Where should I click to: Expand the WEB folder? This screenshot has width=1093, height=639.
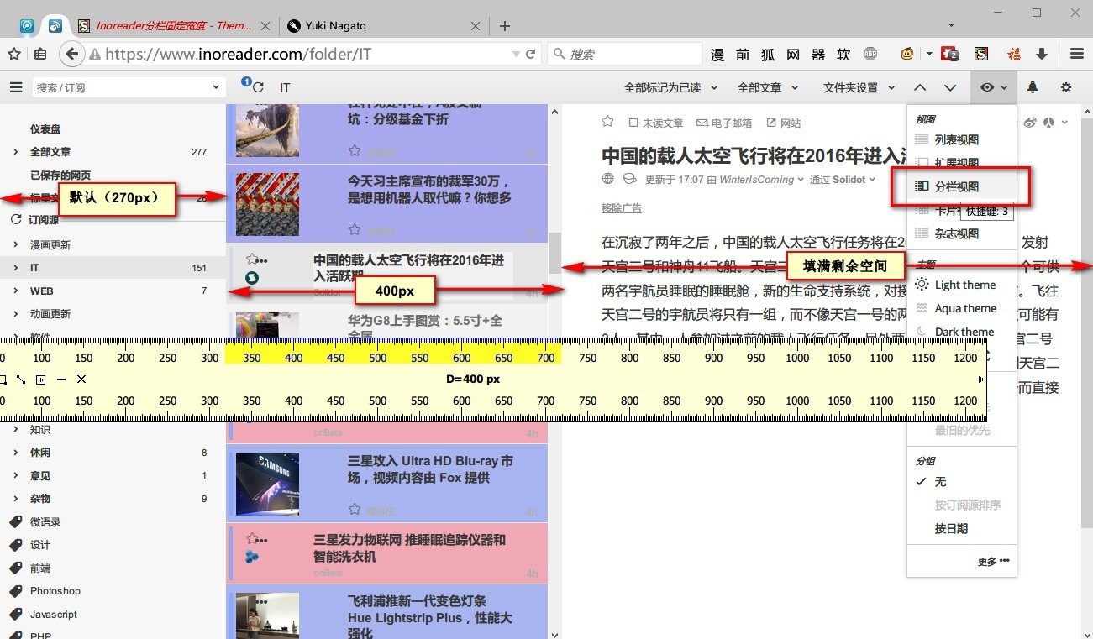tap(15, 291)
